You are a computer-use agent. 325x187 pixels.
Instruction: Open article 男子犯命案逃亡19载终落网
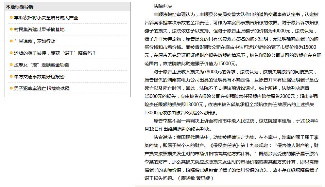pyautogui.click(x=42, y=88)
